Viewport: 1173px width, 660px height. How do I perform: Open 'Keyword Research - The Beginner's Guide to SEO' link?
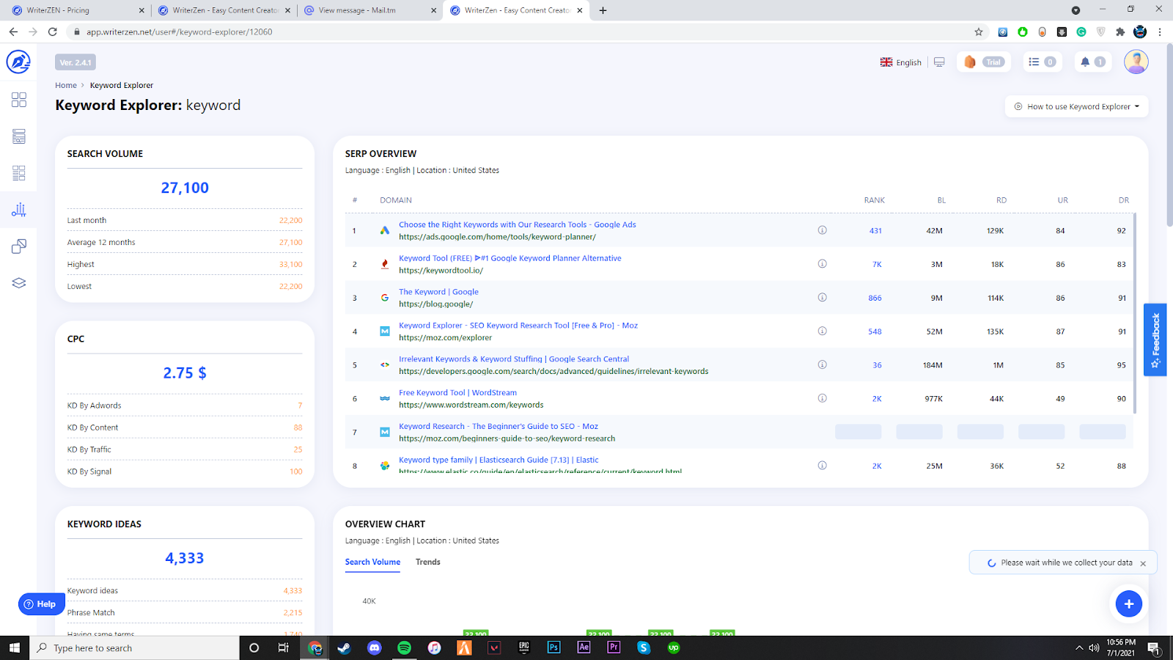(x=499, y=426)
